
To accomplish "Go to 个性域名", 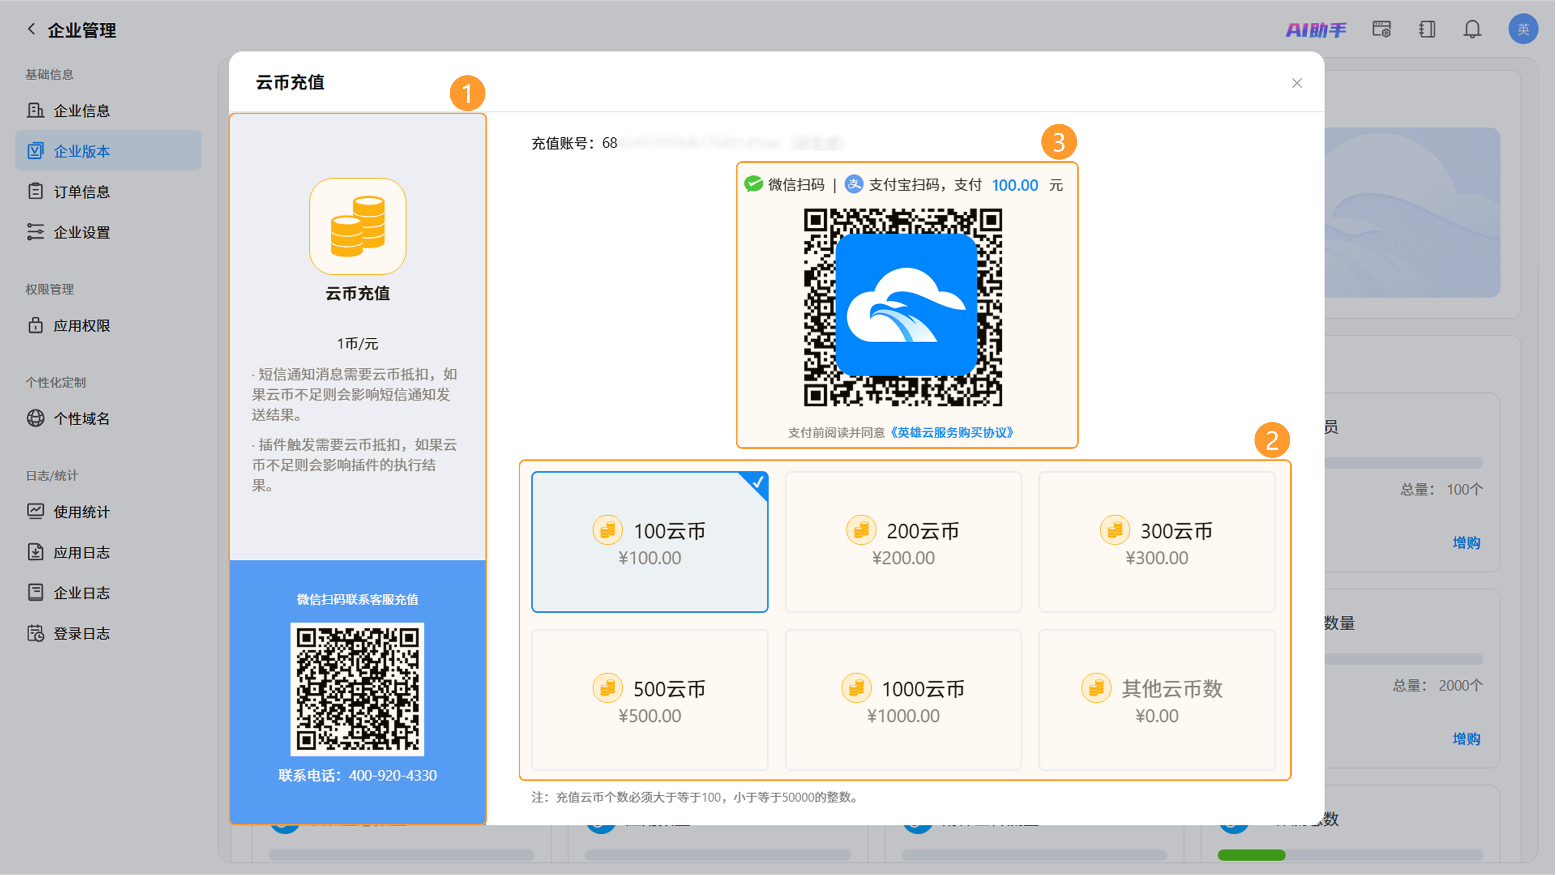I will coord(108,418).
